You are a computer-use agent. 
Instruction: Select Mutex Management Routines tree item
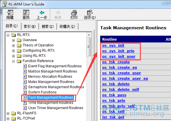click(51, 82)
